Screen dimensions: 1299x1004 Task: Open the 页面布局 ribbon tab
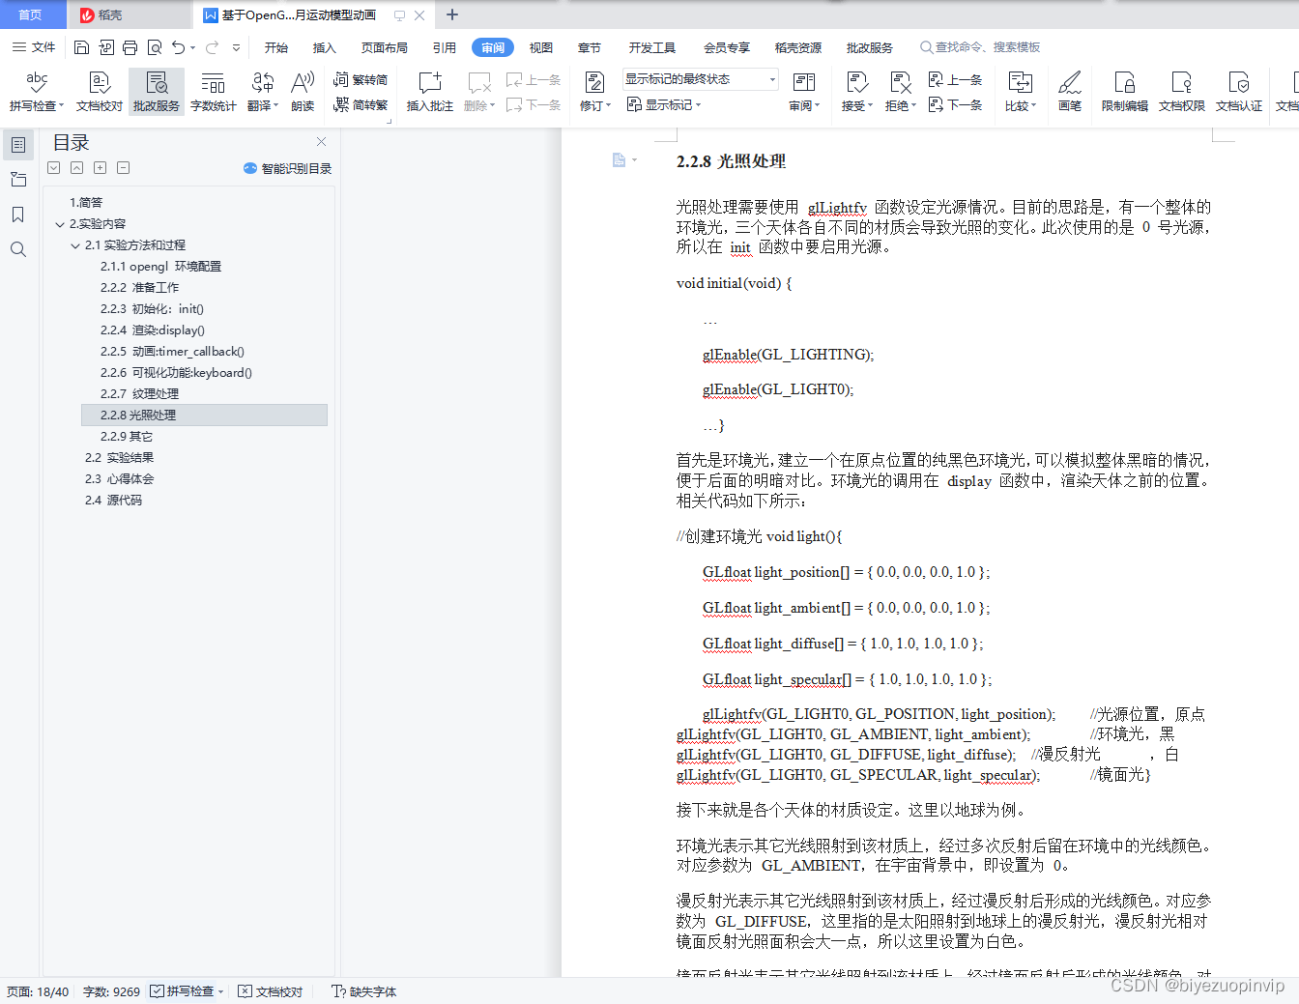click(x=384, y=46)
